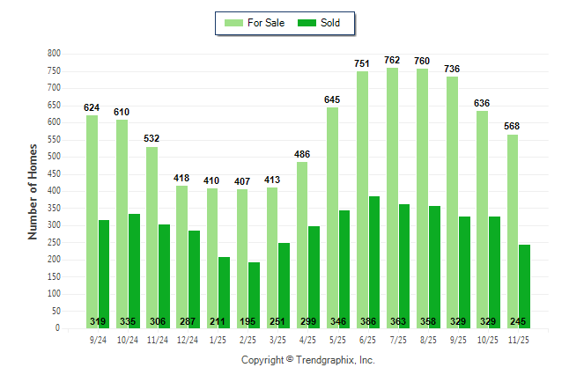569x382 pixels.
Task: Click the Number of Homes axis title
Action: pos(33,191)
